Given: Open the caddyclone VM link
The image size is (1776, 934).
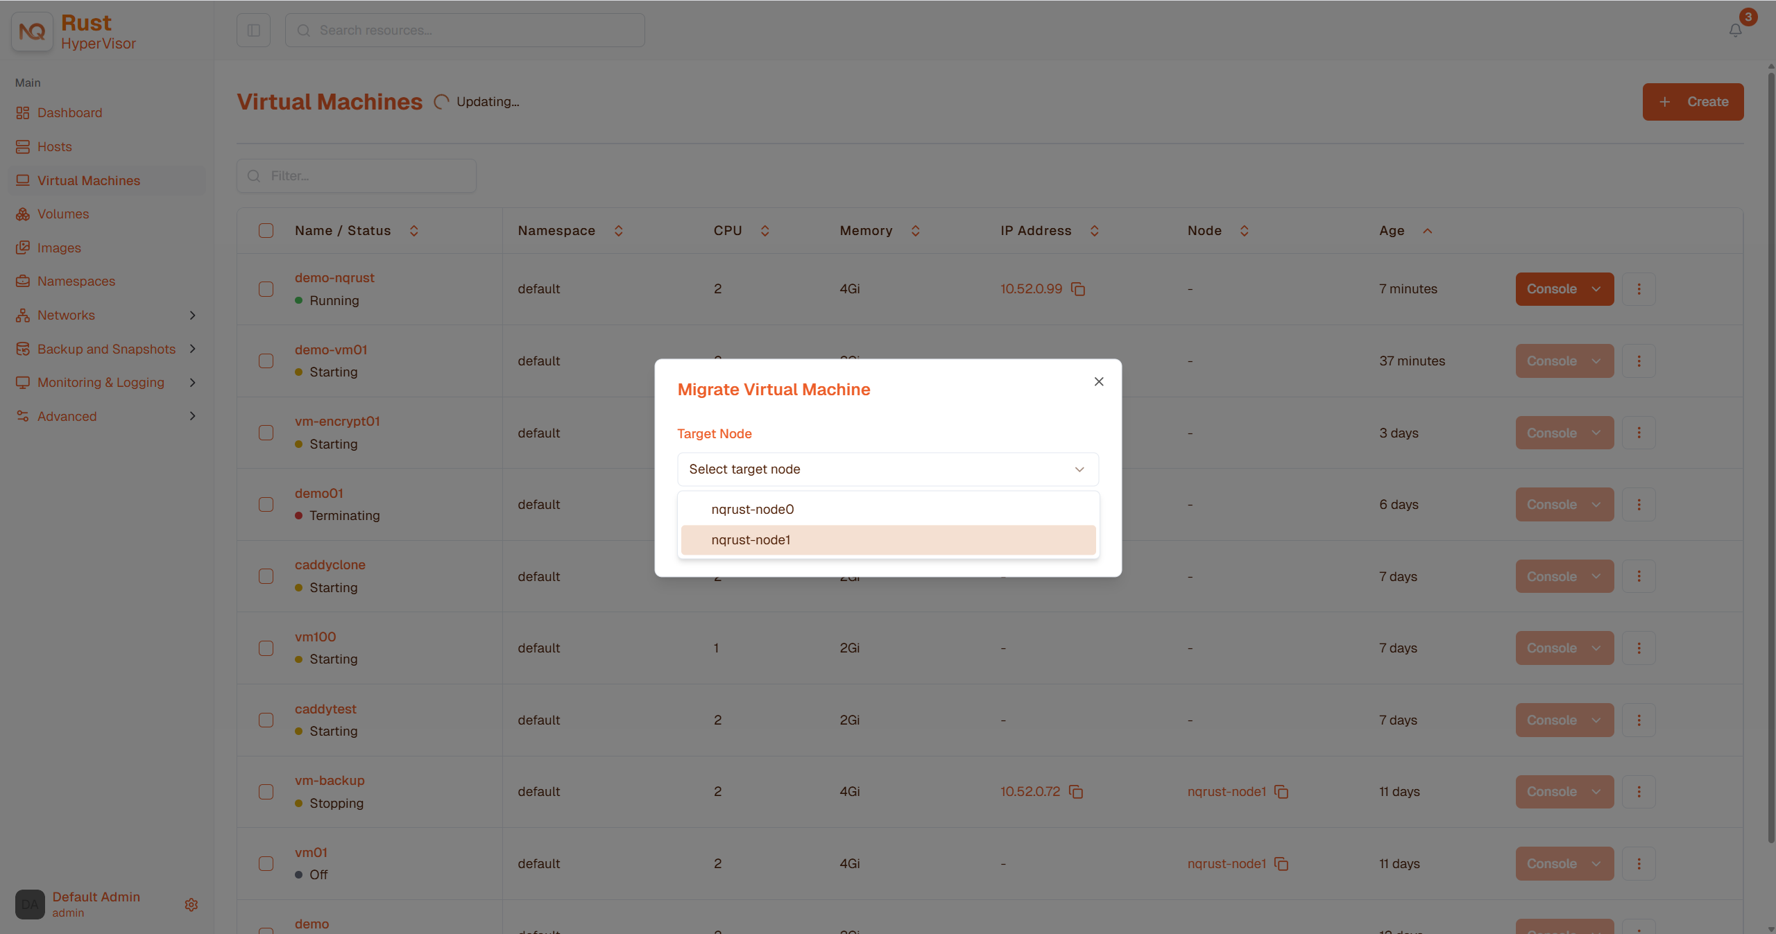Looking at the screenshot, I should 330,565.
